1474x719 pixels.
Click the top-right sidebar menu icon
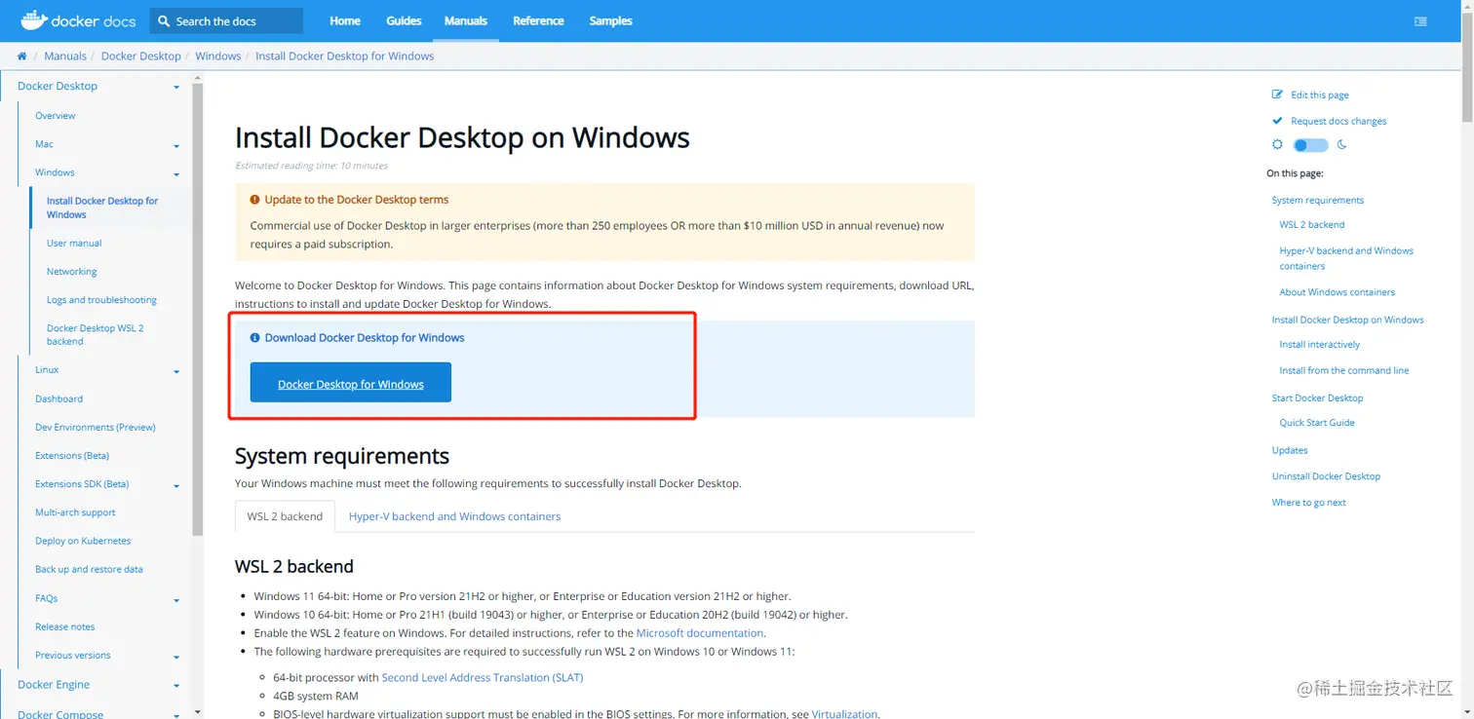[1420, 21]
